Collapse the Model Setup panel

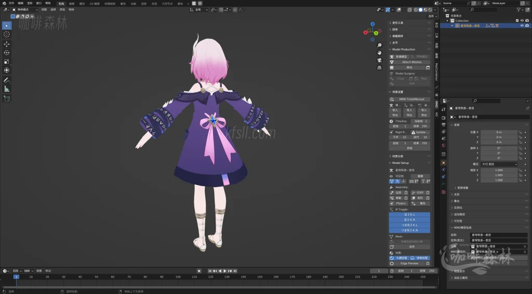click(401, 163)
